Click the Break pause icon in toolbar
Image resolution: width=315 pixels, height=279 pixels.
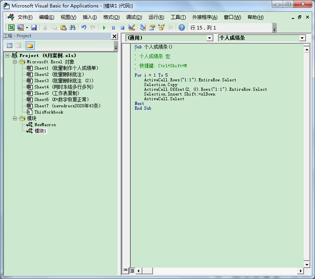(x=113, y=28)
